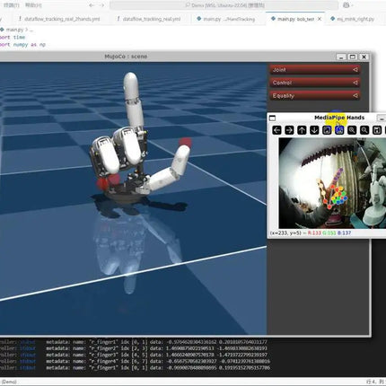Click the Demo WSL Ubuntu command center search
This screenshot has height=386, width=386.
[224, 5]
